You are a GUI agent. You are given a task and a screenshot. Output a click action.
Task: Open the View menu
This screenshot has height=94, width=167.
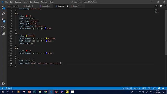coord(26,2)
